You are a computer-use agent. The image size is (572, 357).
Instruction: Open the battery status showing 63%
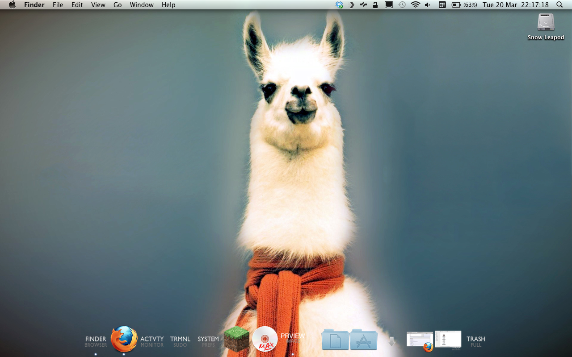pos(464,5)
